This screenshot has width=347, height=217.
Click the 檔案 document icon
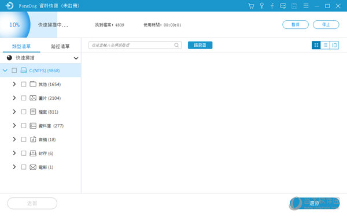tap(33, 112)
